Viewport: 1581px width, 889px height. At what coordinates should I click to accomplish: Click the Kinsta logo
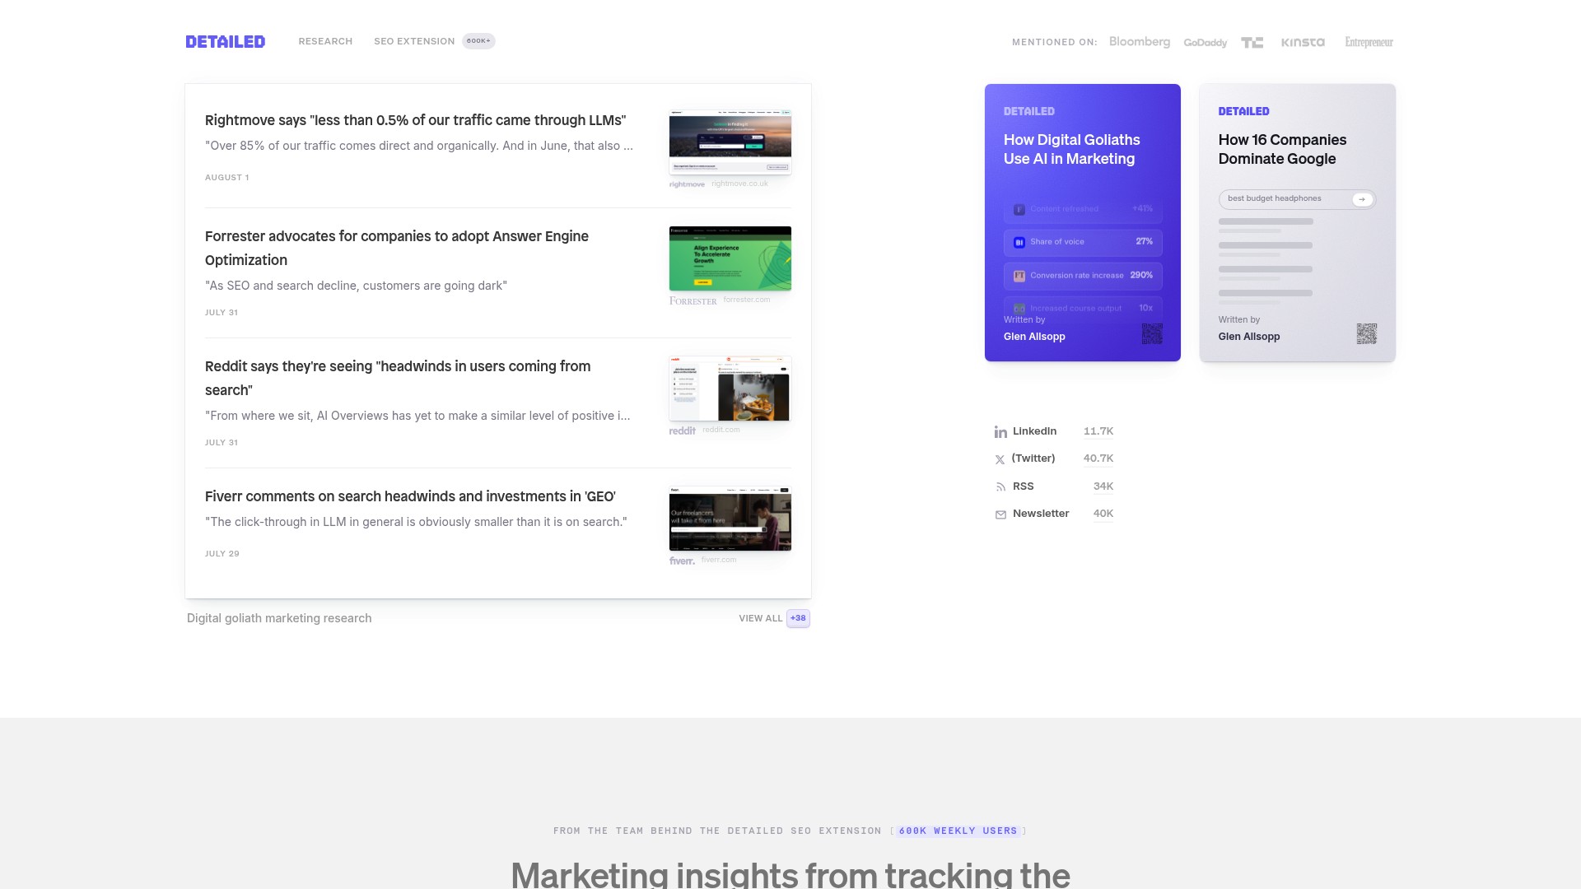click(x=1303, y=42)
